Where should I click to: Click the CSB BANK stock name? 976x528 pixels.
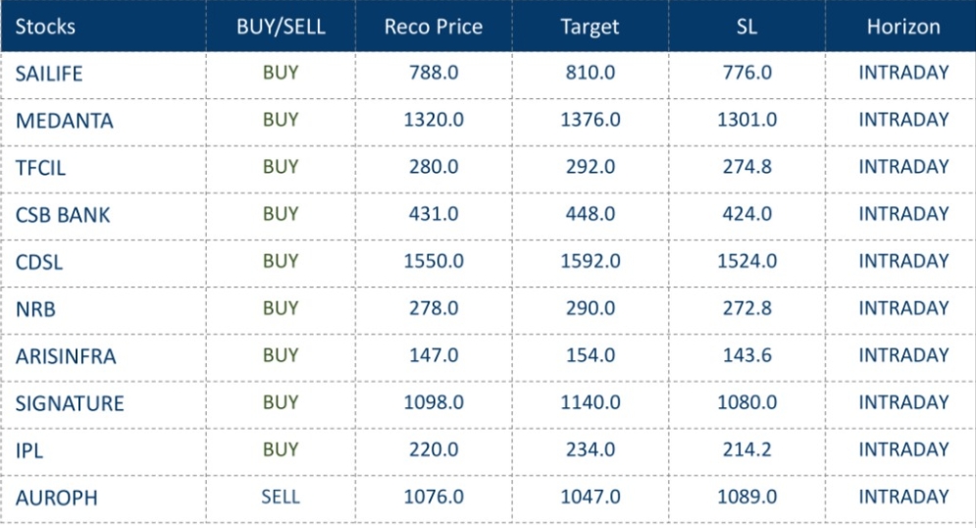tap(63, 215)
